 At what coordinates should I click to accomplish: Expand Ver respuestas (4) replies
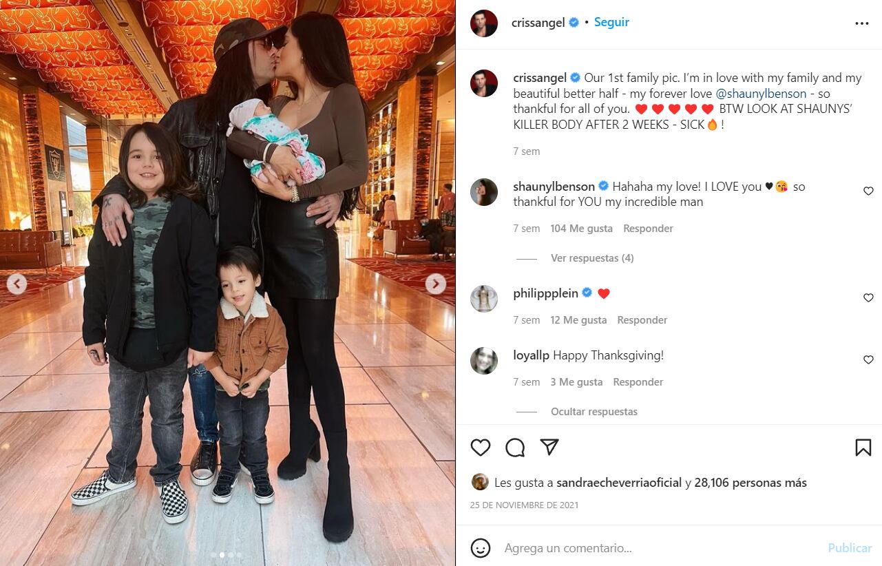[x=592, y=258]
